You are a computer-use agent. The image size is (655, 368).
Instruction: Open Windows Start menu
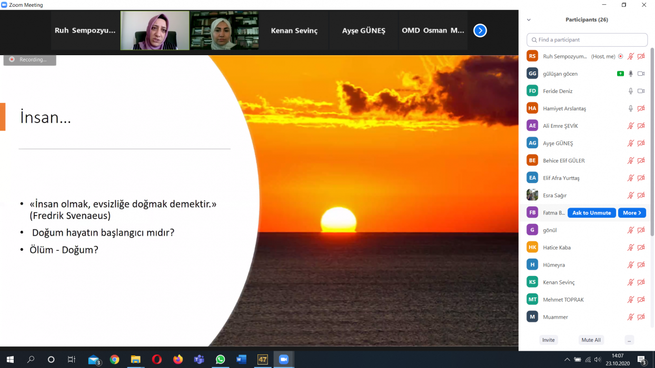coord(9,360)
